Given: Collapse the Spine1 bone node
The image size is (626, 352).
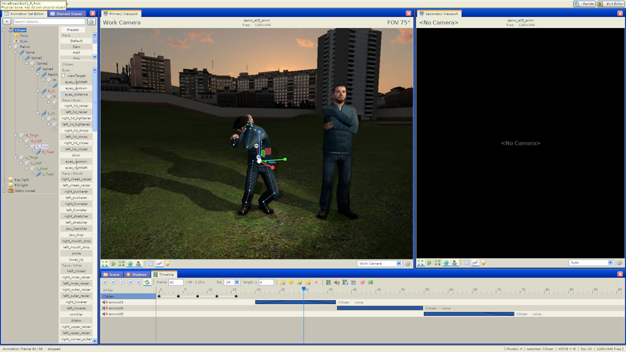Looking at the screenshot, I should [22, 58].
